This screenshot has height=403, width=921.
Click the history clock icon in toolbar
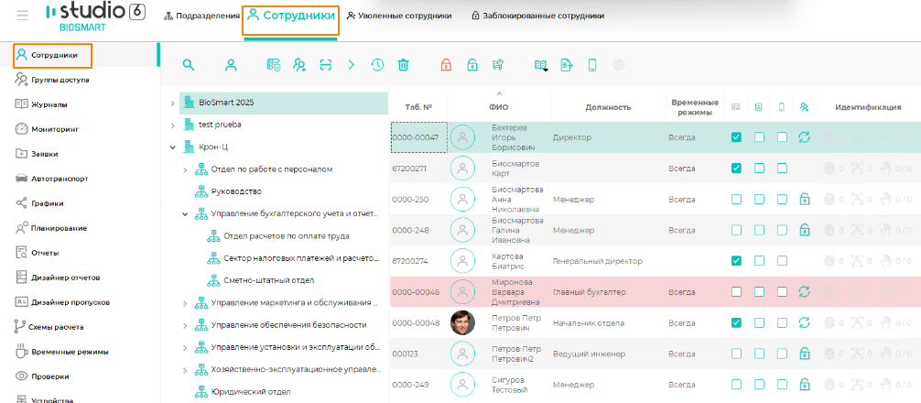pos(377,65)
